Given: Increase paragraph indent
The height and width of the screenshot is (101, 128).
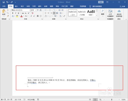Looking at the screenshot, I should (62, 10).
